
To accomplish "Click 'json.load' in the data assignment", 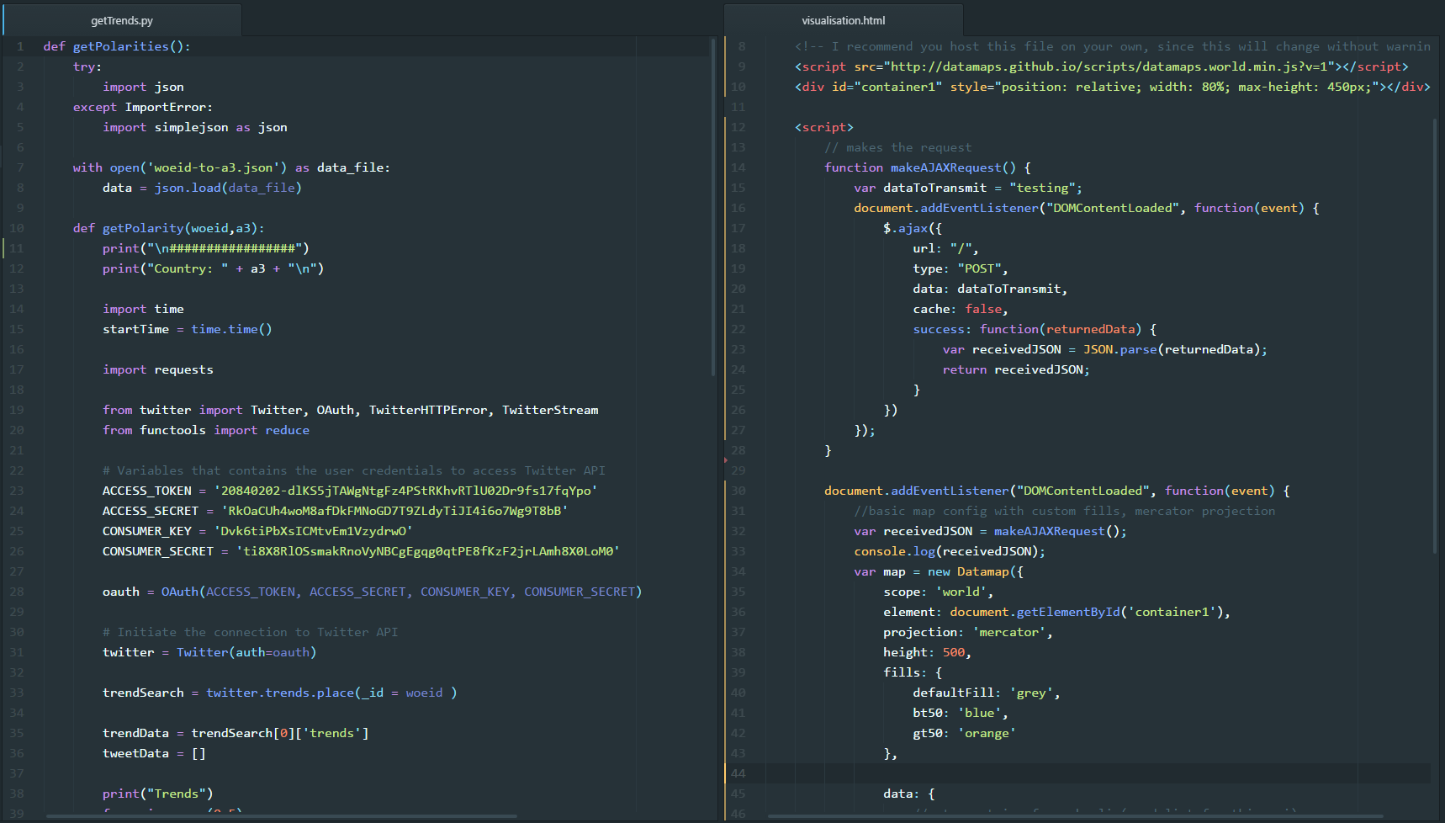I will (188, 188).
